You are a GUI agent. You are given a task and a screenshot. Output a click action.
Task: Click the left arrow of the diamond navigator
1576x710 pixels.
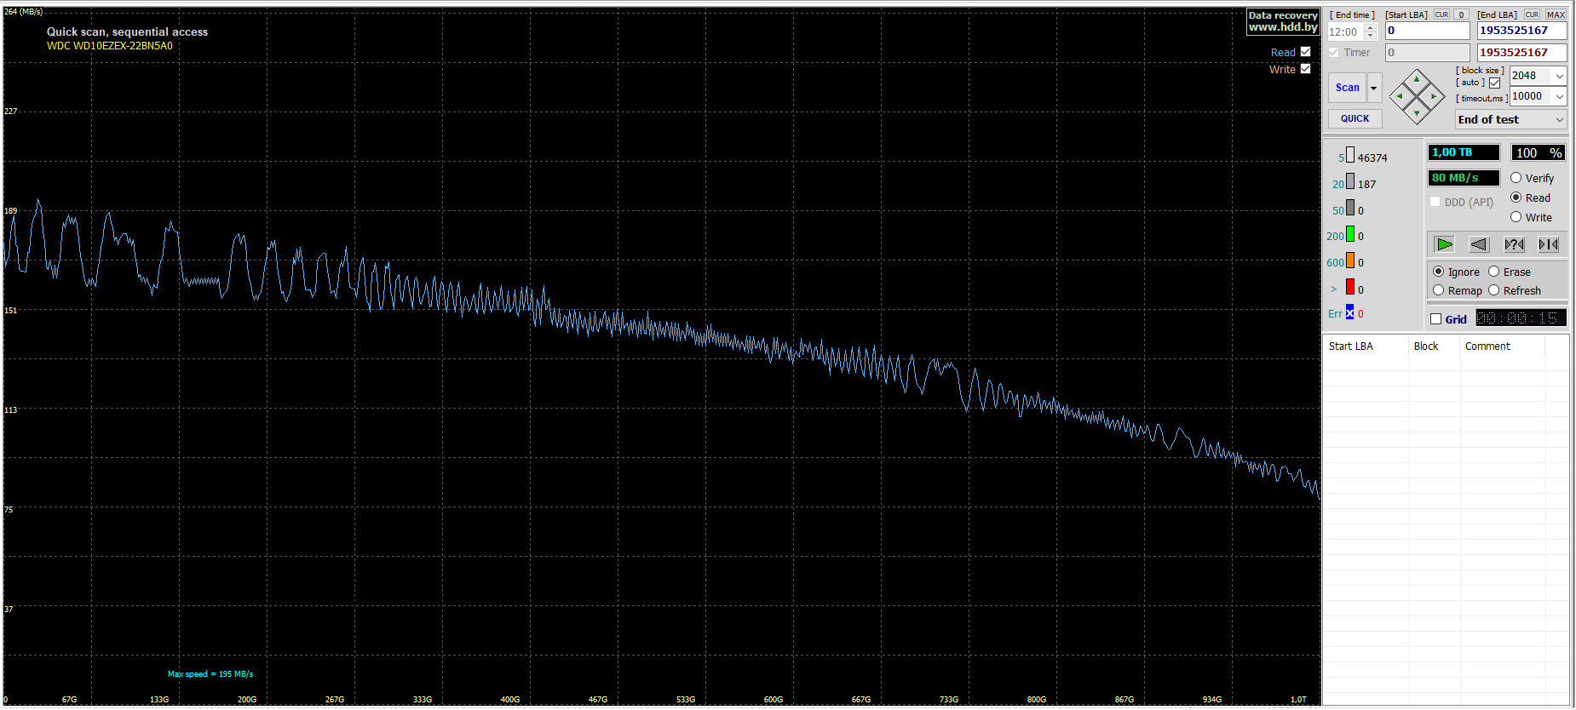pos(1400,96)
